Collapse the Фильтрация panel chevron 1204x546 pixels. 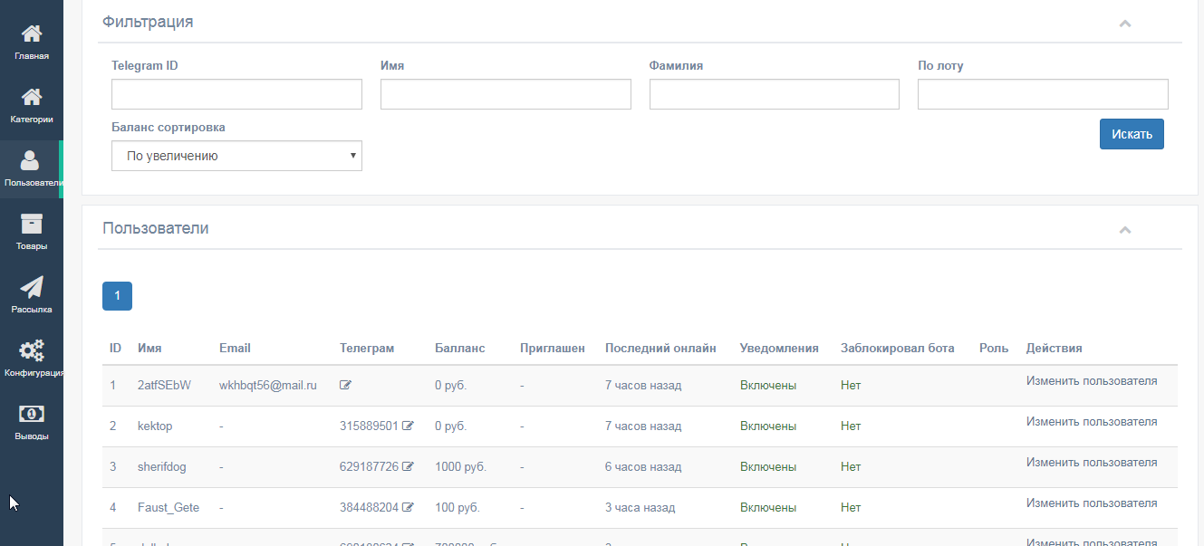coord(1125,23)
